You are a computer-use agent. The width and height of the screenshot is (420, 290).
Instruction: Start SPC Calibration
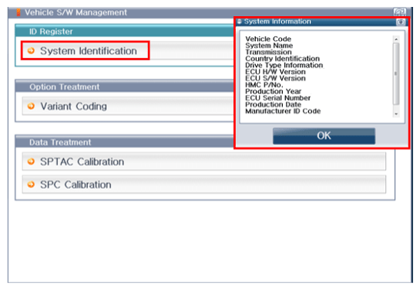click(x=204, y=184)
